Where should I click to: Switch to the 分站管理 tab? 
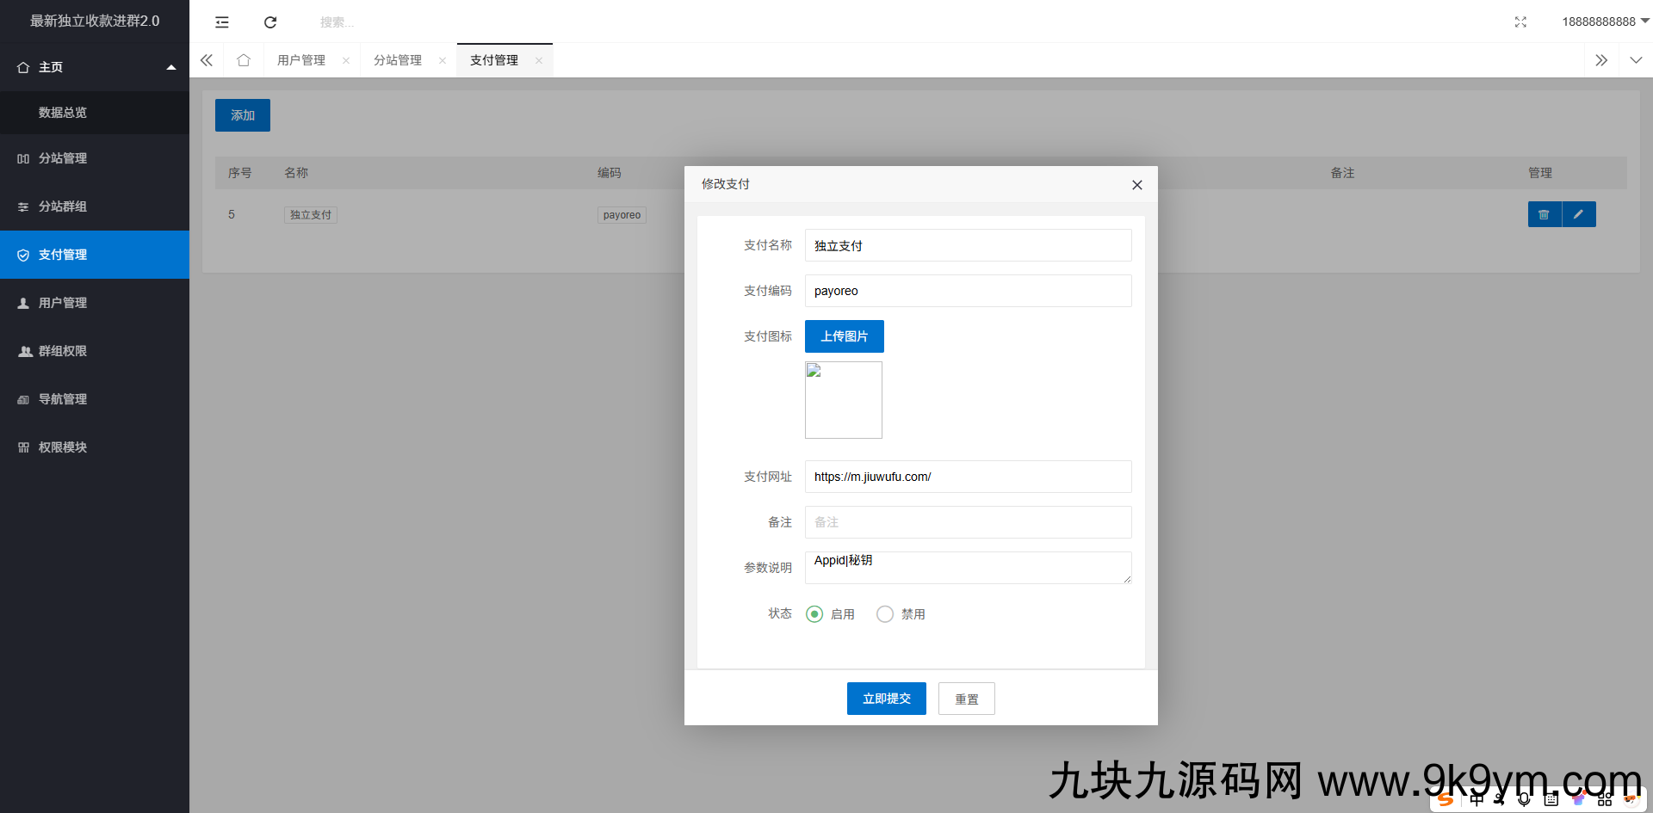(x=397, y=59)
